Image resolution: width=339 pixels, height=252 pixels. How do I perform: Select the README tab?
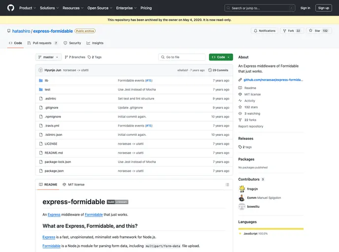[x=48, y=185]
